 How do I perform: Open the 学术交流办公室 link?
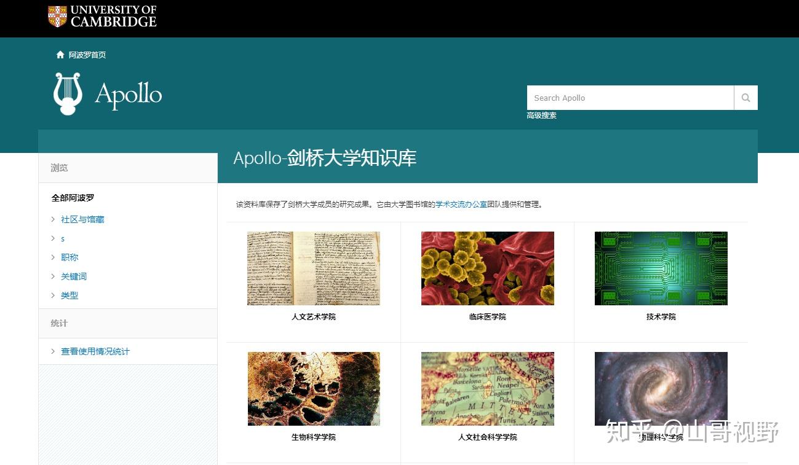tap(461, 205)
